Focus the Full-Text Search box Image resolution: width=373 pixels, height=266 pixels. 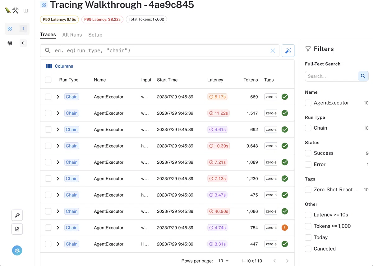(332, 76)
